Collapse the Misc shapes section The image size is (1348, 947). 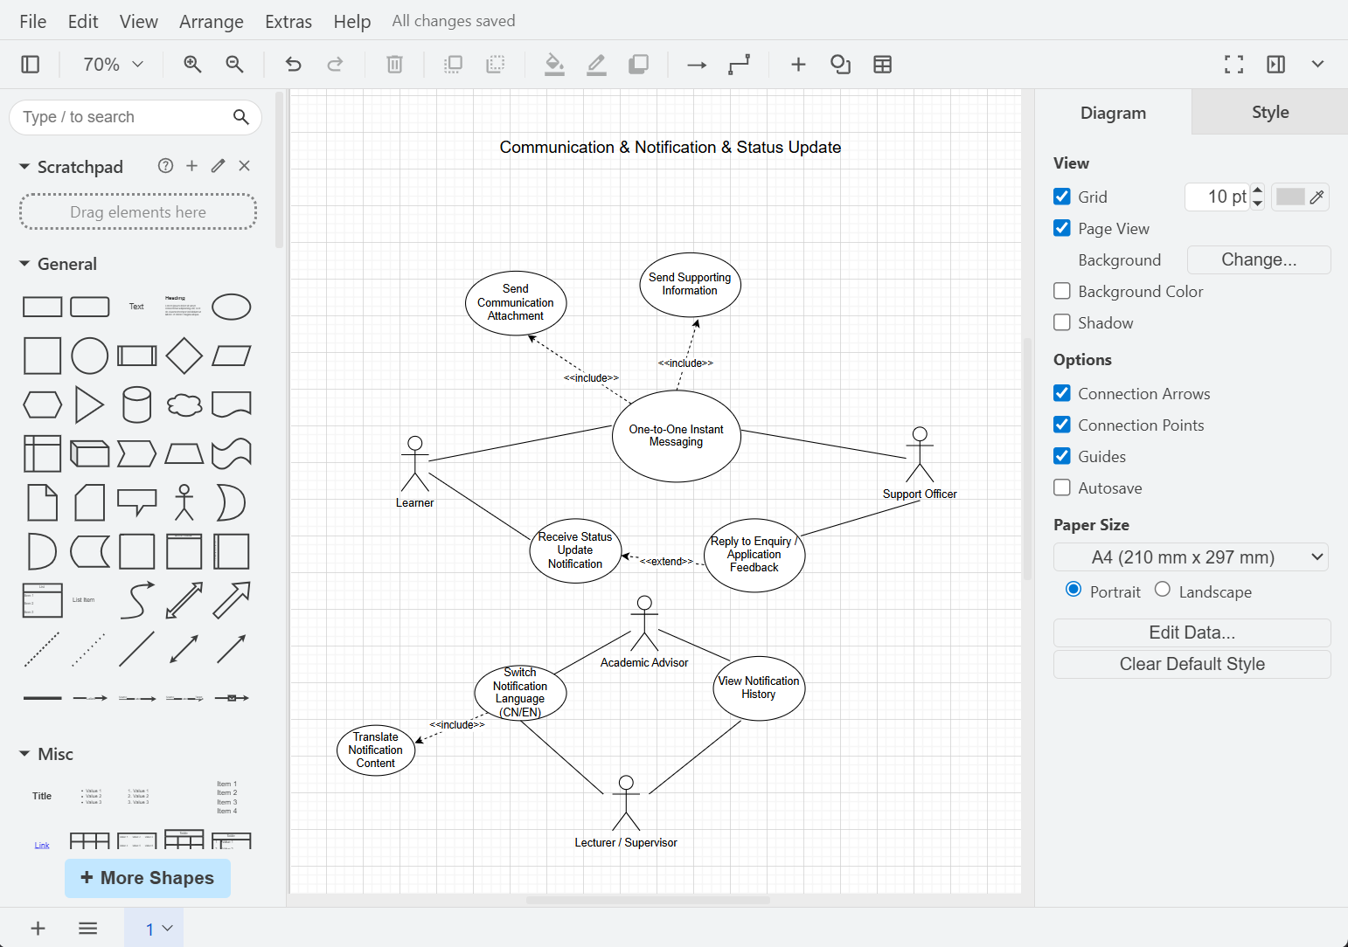[x=24, y=754]
